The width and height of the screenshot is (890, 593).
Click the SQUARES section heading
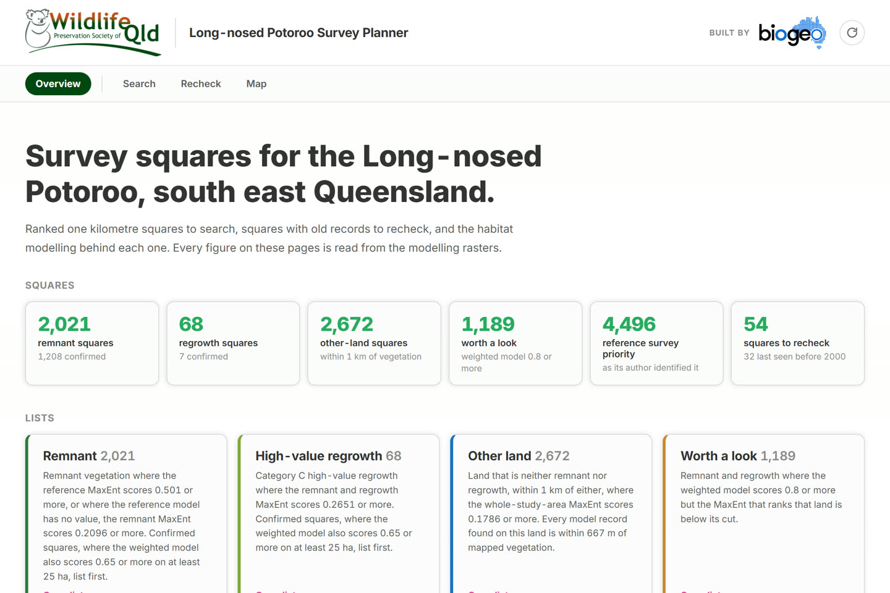(50, 285)
